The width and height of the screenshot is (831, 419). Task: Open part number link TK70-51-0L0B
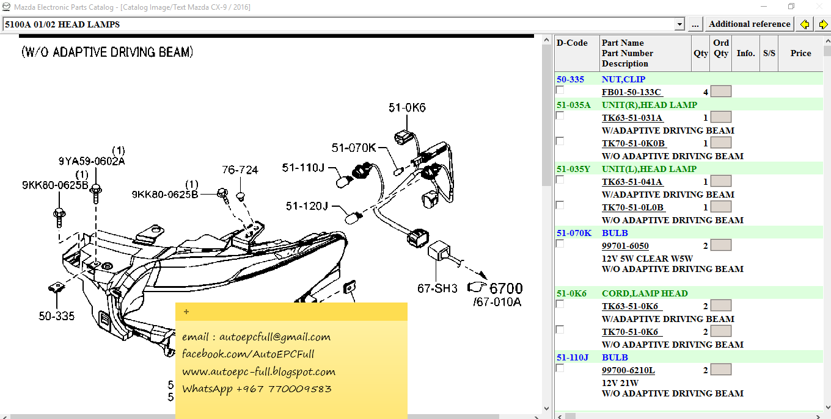coord(633,207)
